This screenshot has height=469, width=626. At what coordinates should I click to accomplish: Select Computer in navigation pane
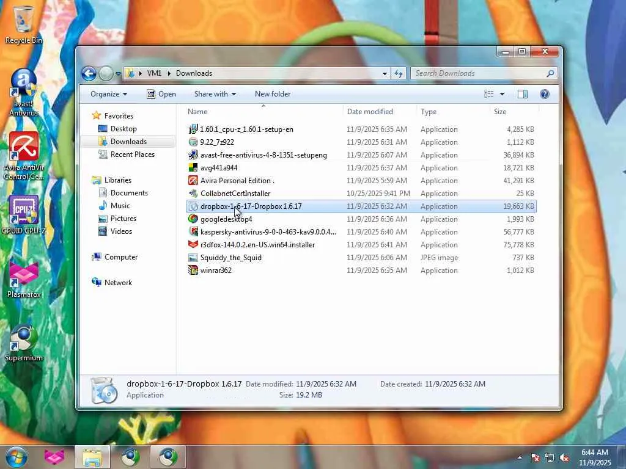click(x=121, y=257)
